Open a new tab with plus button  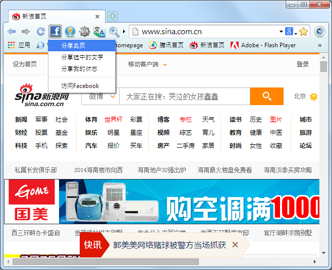pyautogui.click(x=113, y=16)
